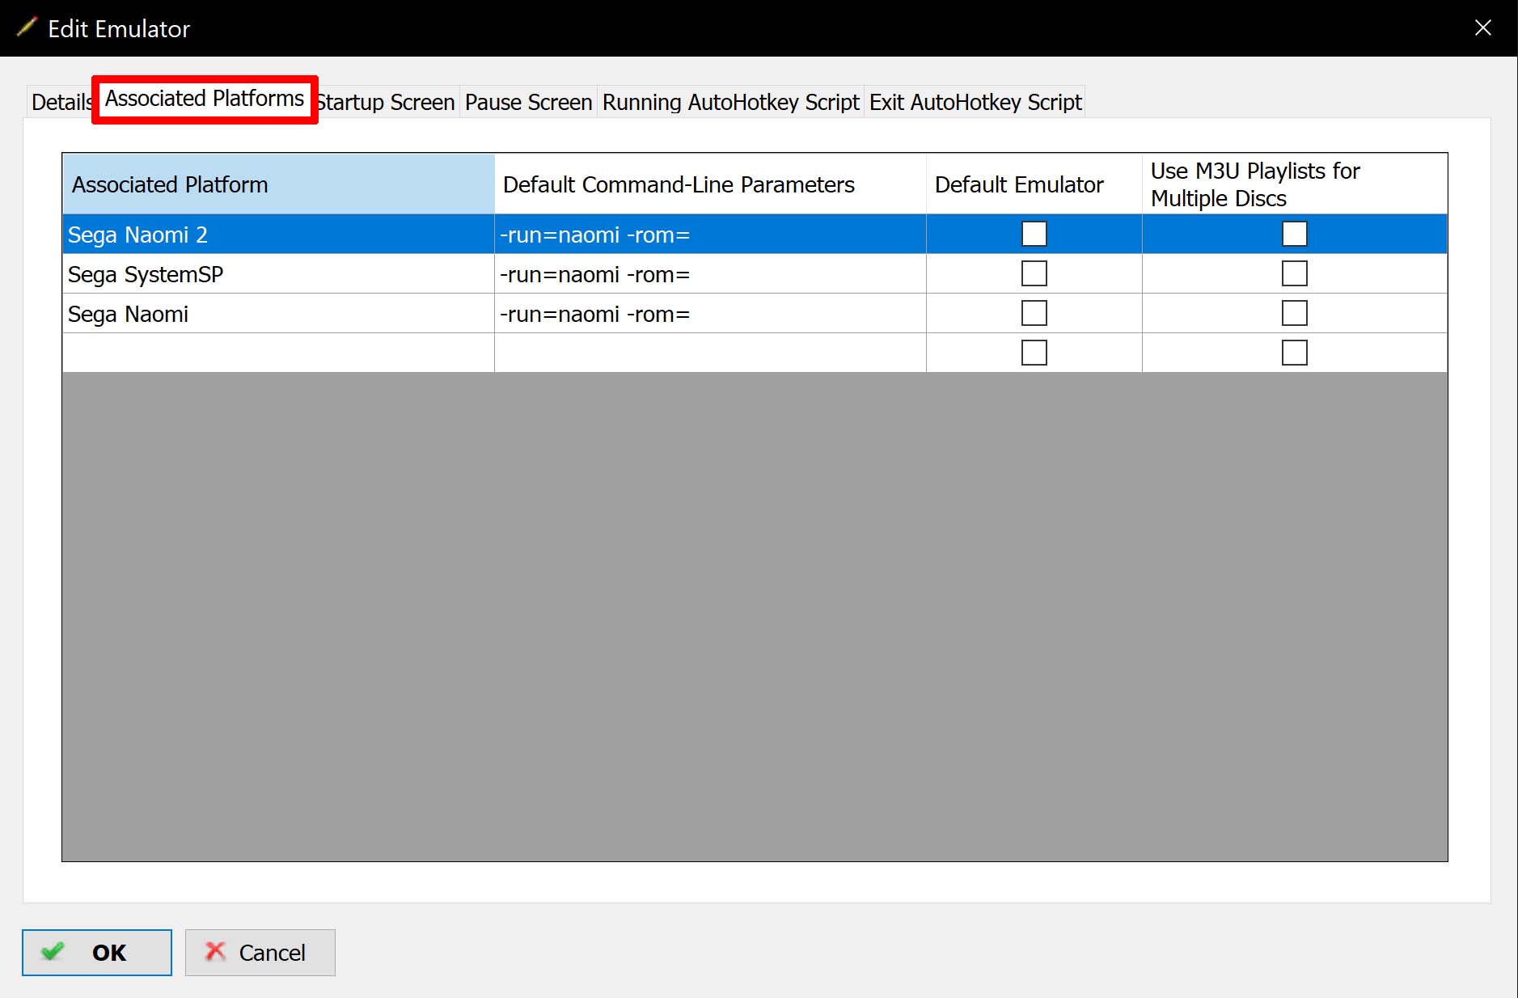Image resolution: width=1518 pixels, height=998 pixels.
Task: Click the Default Emulator column header
Action: [1034, 184]
